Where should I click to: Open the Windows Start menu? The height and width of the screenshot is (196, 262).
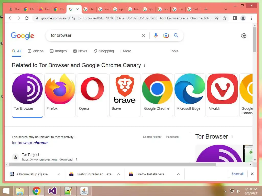point(6,191)
